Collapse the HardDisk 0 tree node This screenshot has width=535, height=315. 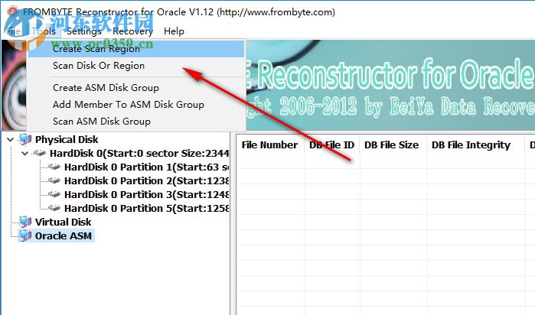(24, 154)
